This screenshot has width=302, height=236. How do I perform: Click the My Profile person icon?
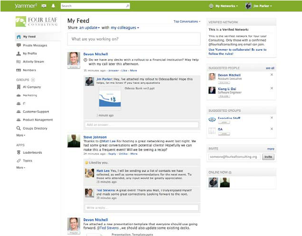pos(19,54)
